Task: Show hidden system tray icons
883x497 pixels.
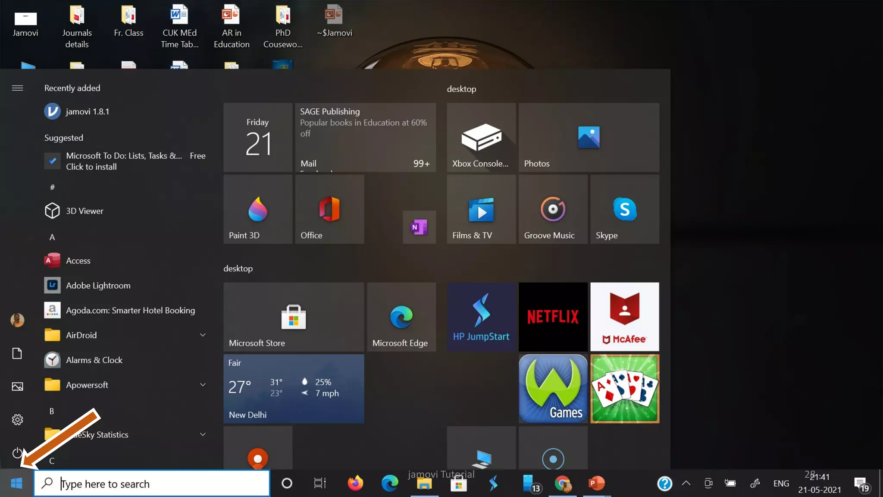Action: click(x=686, y=483)
